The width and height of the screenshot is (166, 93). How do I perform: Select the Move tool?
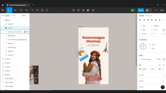(x=9, y=10)
